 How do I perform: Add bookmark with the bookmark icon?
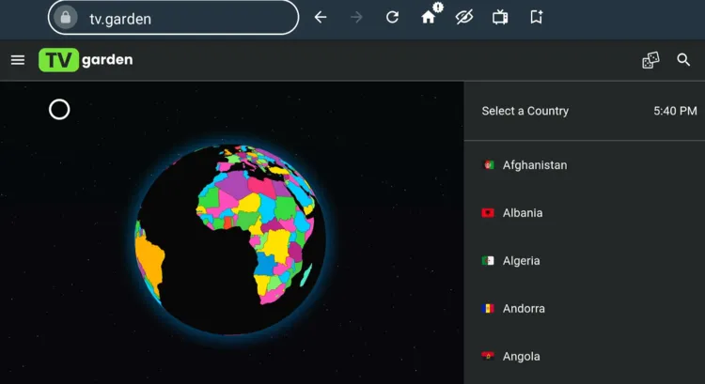coord(536,18)
